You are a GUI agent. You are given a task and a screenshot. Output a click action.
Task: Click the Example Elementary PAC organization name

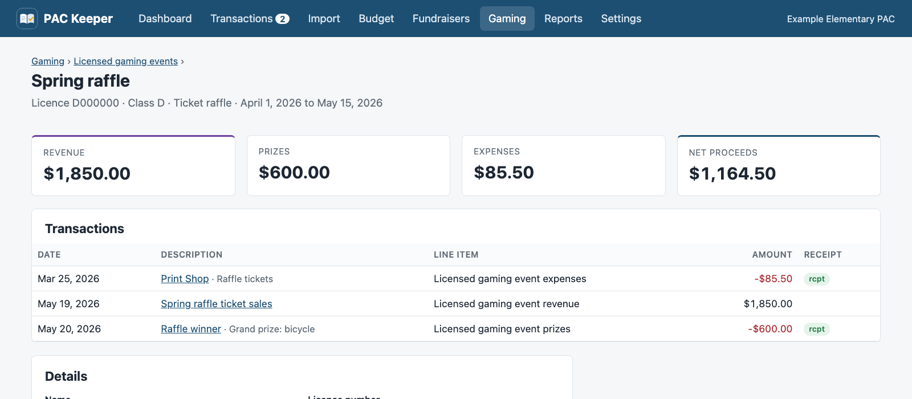(841, 19)
